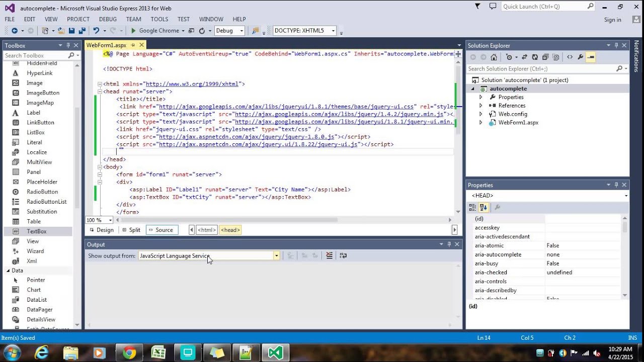
Task: Toggle auto-hide pin on Output panel
Action: point(448,244)
